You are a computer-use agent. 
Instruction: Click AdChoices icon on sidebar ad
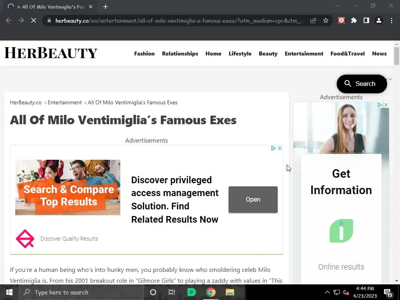380,105
